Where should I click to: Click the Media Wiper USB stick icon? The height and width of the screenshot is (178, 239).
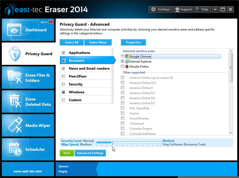tap(15, 125)
